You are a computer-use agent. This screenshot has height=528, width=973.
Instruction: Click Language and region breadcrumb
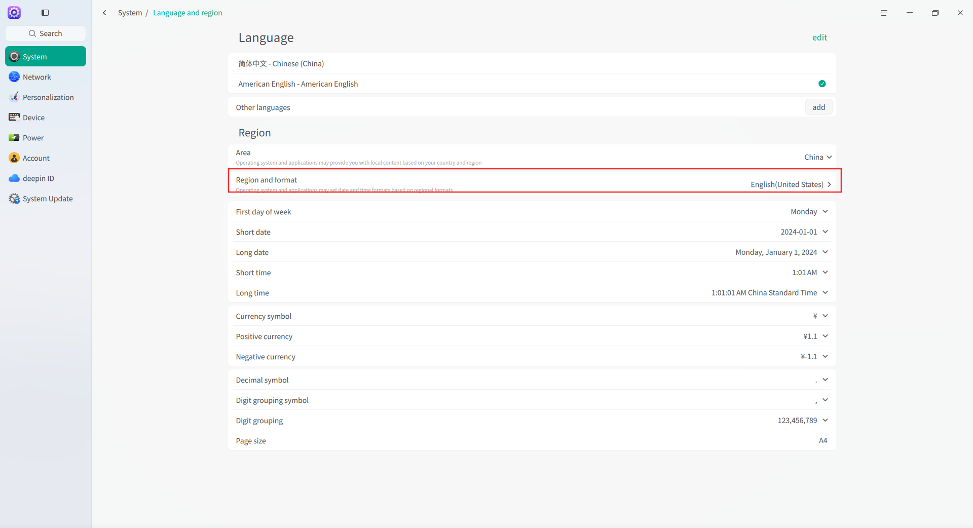point(188,13)
